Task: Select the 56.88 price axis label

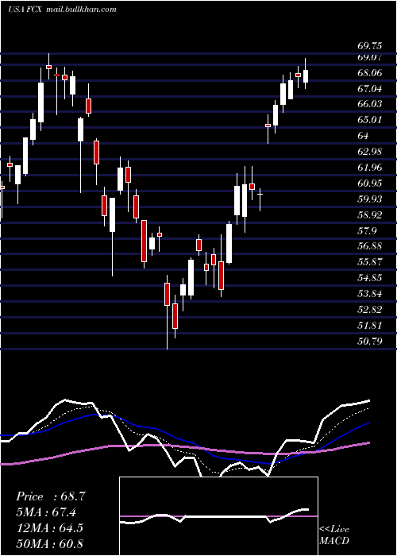Action: point(369,246)
